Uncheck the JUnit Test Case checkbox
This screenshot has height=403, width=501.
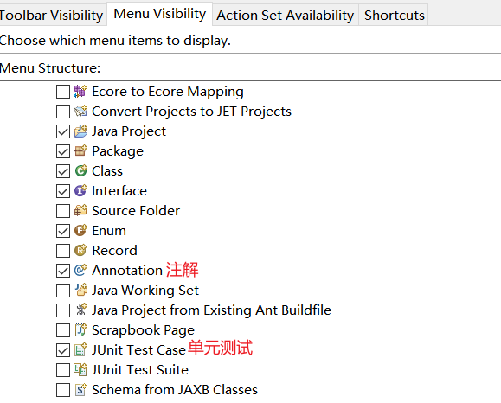(x=63, y=350)
